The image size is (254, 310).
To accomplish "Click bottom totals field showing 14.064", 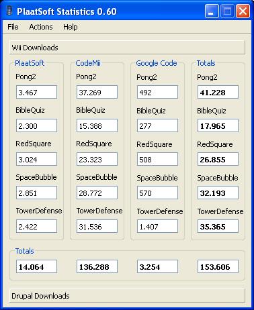I will point(36,266).
